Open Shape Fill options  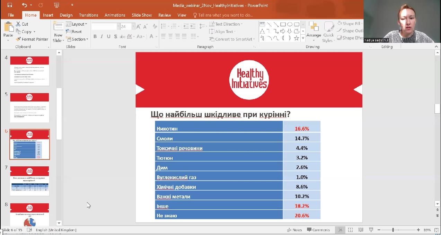pyautogui.click(x=350, y=24)
